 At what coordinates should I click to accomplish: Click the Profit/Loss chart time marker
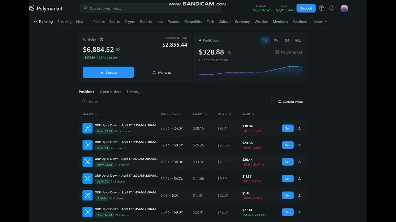pyautogui.click(x=290, y=69)
